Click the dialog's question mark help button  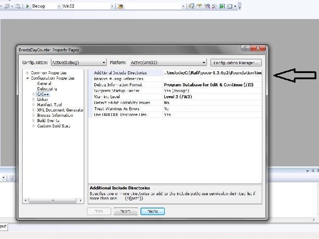point(245,48)
